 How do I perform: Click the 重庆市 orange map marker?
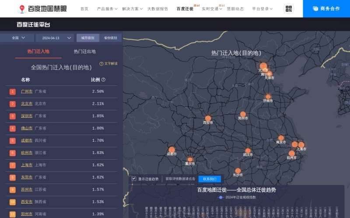point(190,160)
